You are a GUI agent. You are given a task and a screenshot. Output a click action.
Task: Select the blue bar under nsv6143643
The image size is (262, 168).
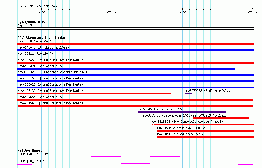[x=135, y=50]
